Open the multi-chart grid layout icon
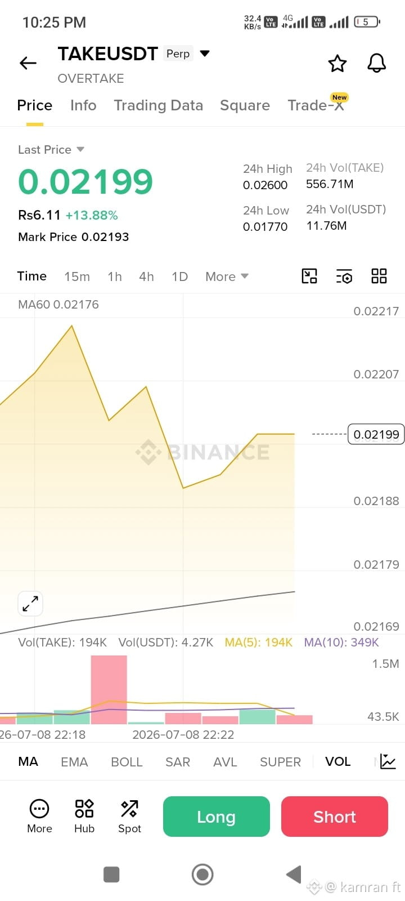The height and width of the screenshot is (901, 405). [379, 276]
